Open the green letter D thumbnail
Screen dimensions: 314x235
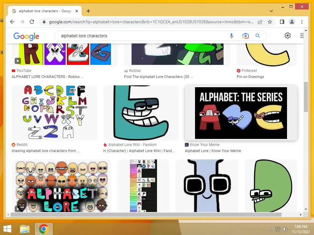tap(271, 186)
